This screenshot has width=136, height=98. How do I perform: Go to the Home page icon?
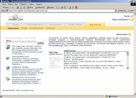pyautogui.click(x=24, y=8)
